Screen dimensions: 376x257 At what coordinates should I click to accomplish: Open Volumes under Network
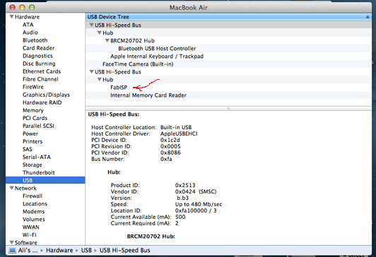point(34,219)
